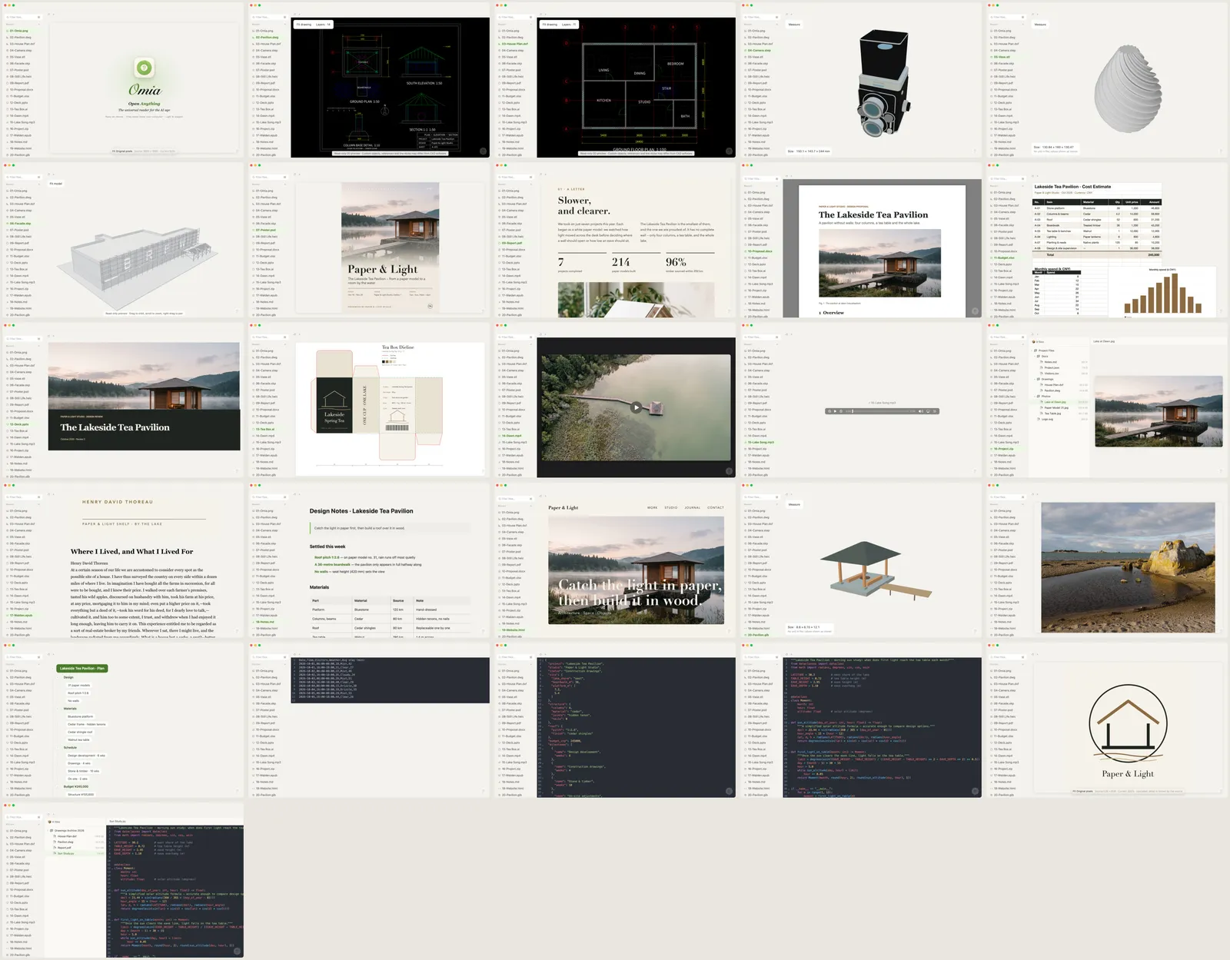This screenshot has height=960, width=1230.
Task: Select Tea Table.jpg in zip archive tree
Action: [1059, 414]
